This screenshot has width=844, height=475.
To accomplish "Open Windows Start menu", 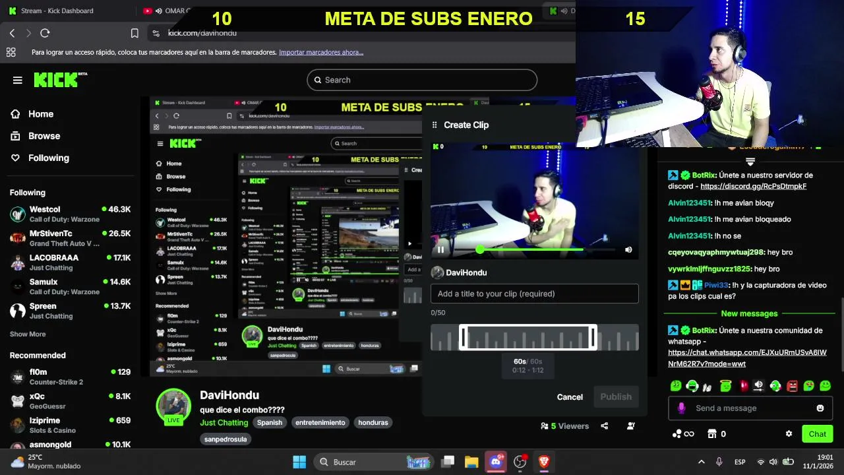I will click(x=299, y=462).
